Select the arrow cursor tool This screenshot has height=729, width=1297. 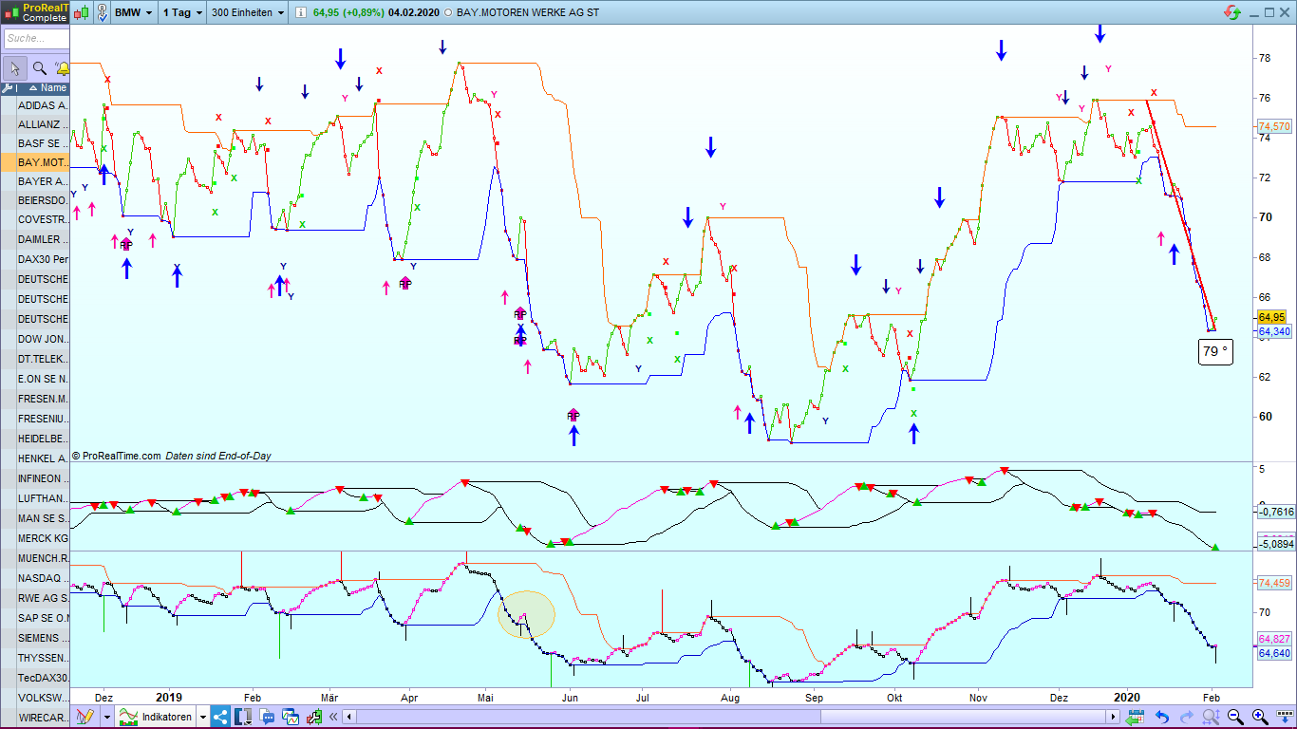[14, 67]
